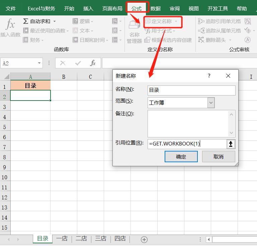Switch to the 四店 sheet tab
The height and width of the screenshot is (246, 257).
pyautogui.click(x=120, y=238)
